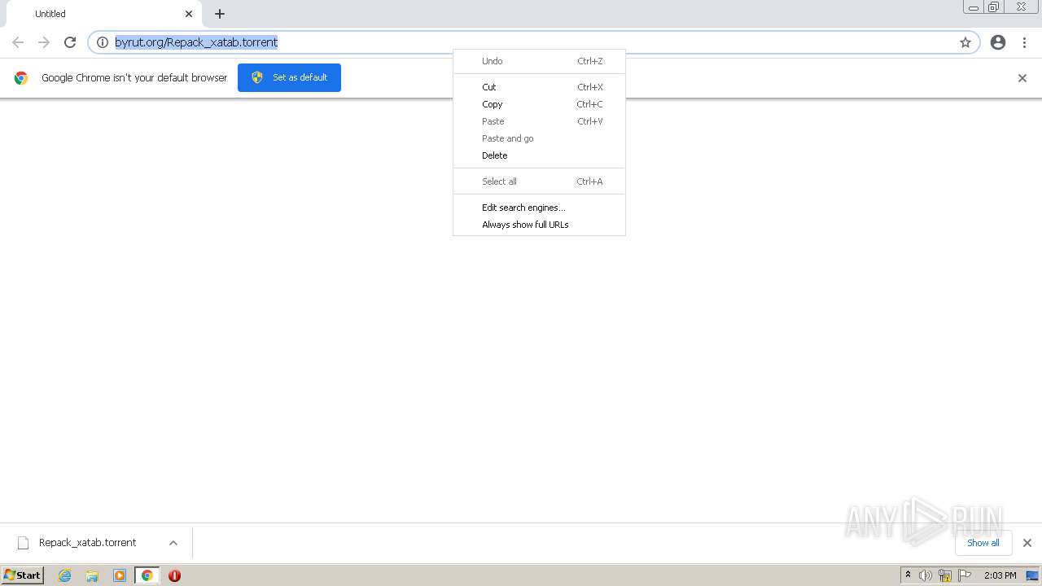Click Chrome icon in taskbar

[147, 575]
